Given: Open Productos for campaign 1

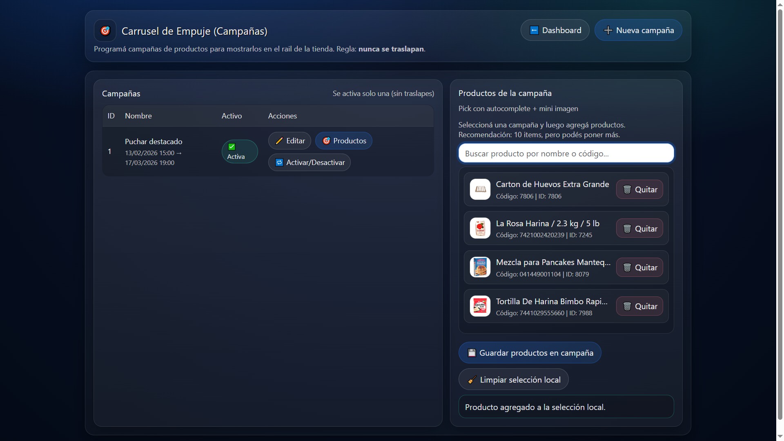Looking at the screenshot, I should point(344,141).
